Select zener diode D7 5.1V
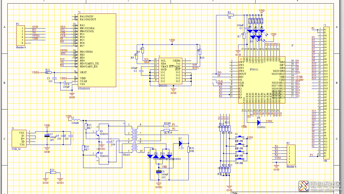 click(180, 143)
